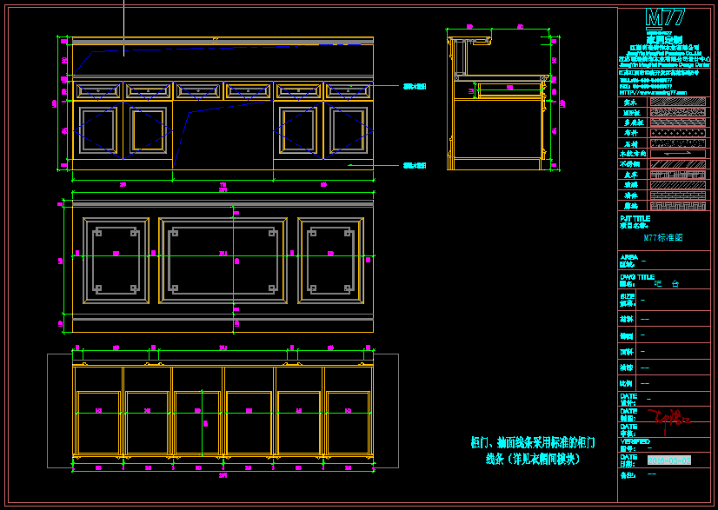Select the "HTTP://www..." website line

[x=653, y=92]
